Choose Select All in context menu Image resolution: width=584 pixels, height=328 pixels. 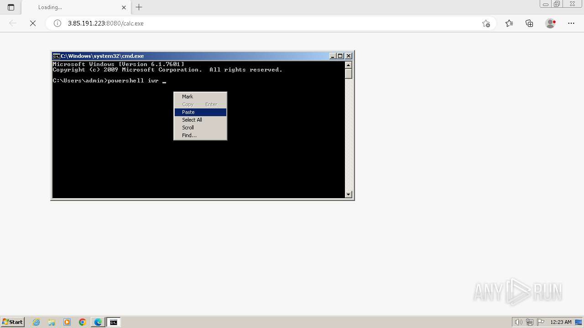pos(200,120)
